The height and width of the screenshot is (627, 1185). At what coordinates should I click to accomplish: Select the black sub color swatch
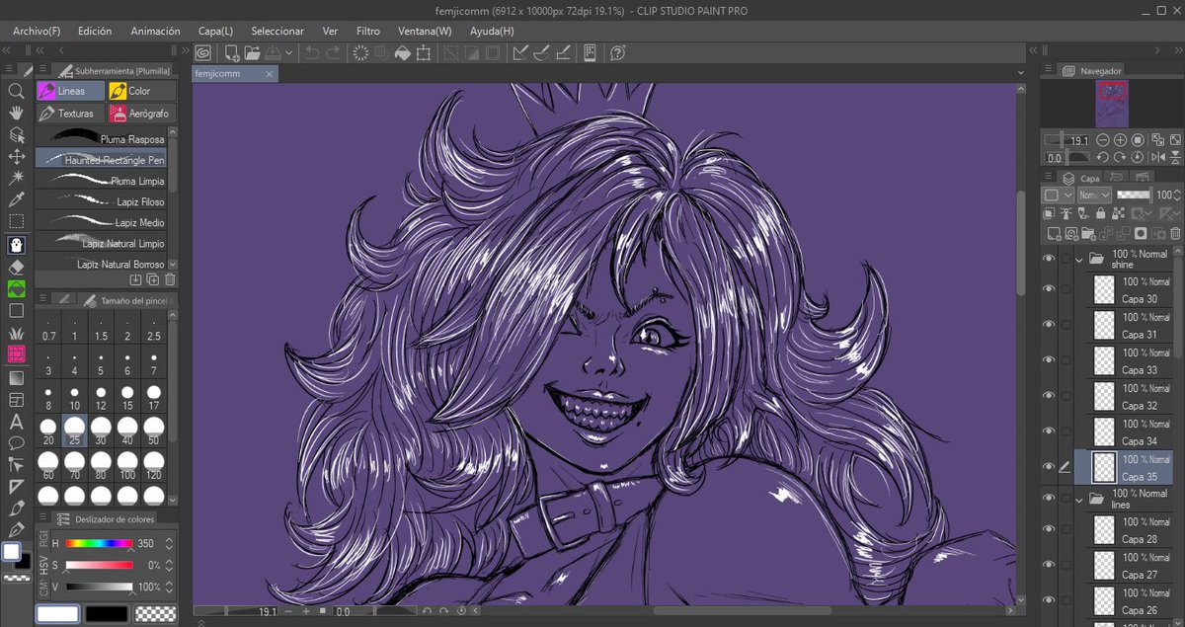coord(106,614)
